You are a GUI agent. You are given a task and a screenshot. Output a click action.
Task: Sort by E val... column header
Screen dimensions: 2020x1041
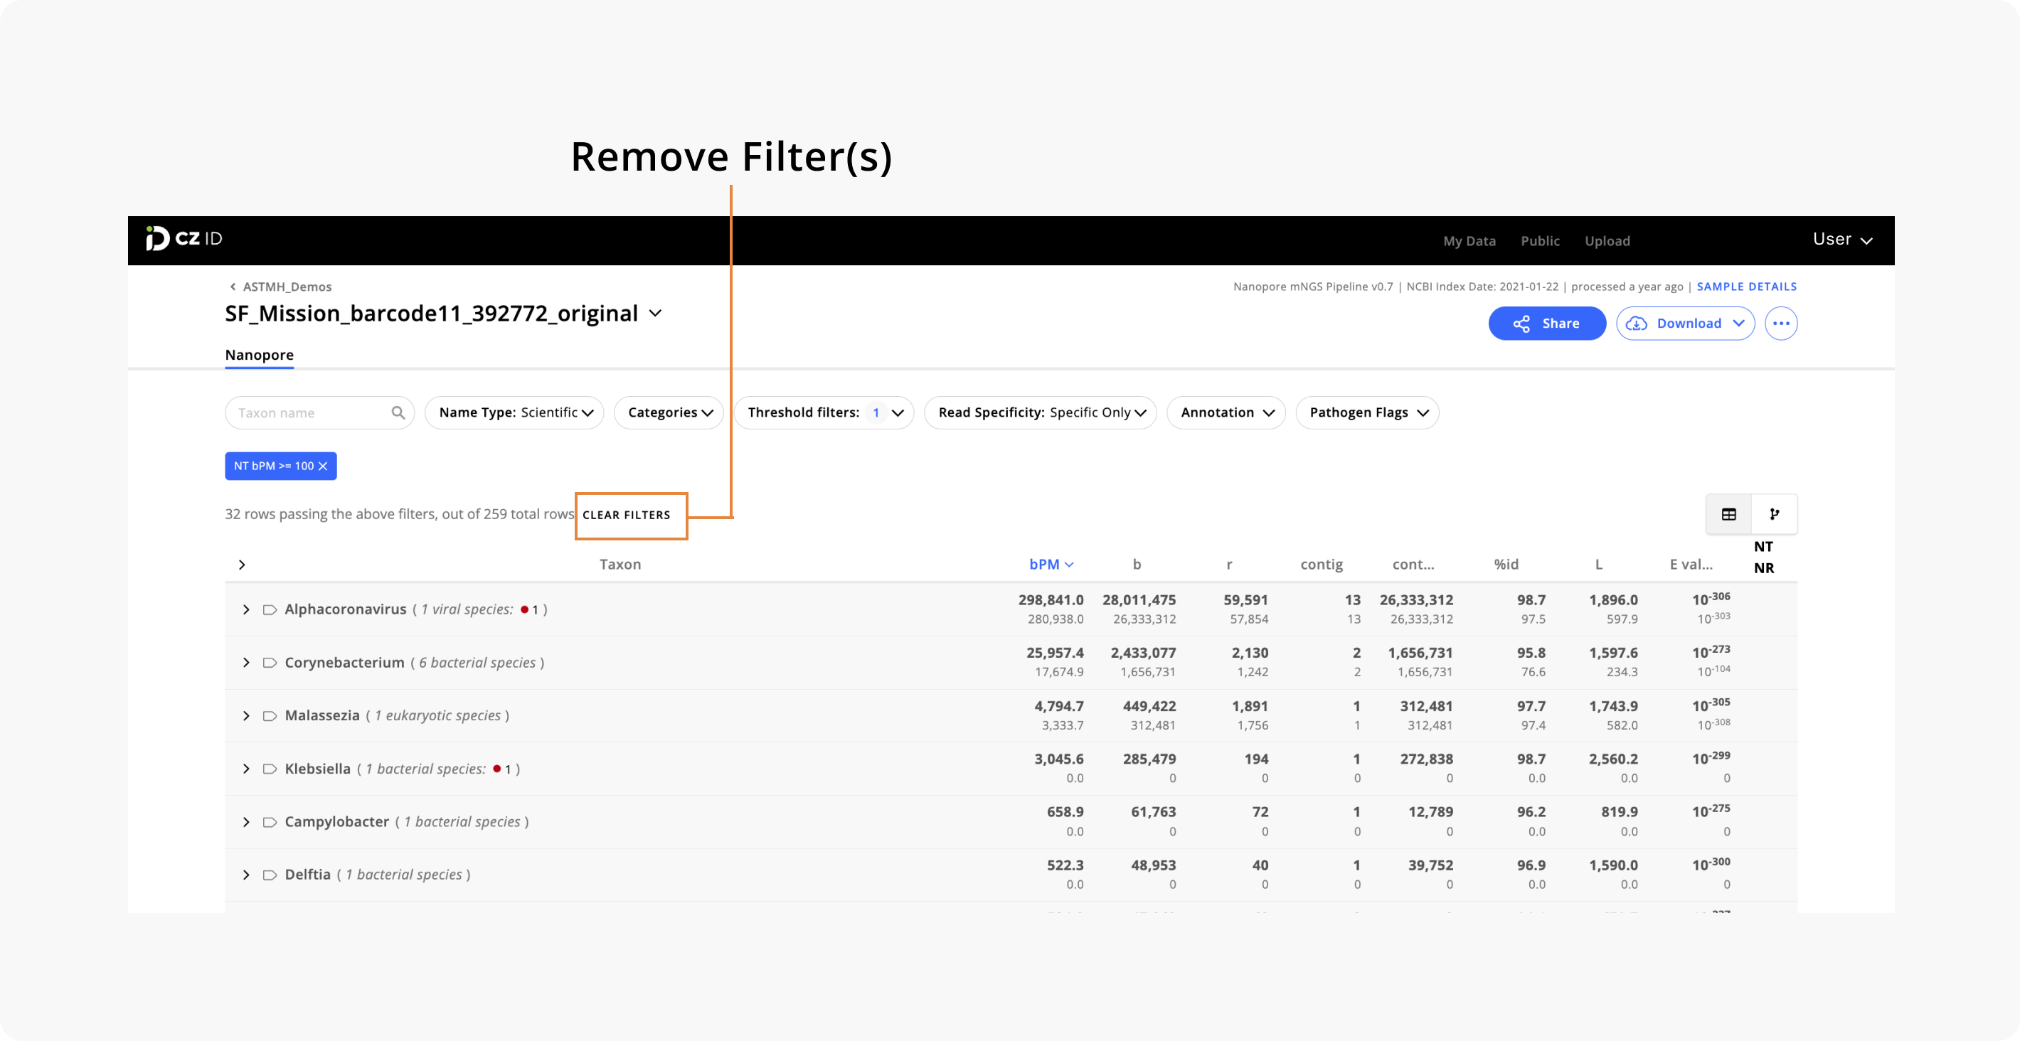[1691, 565]
